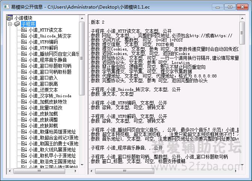252x181 pixels.
Task: Click icon beside 小诺_还原文本
Action: pyautogui.click(x=24, y=90)
